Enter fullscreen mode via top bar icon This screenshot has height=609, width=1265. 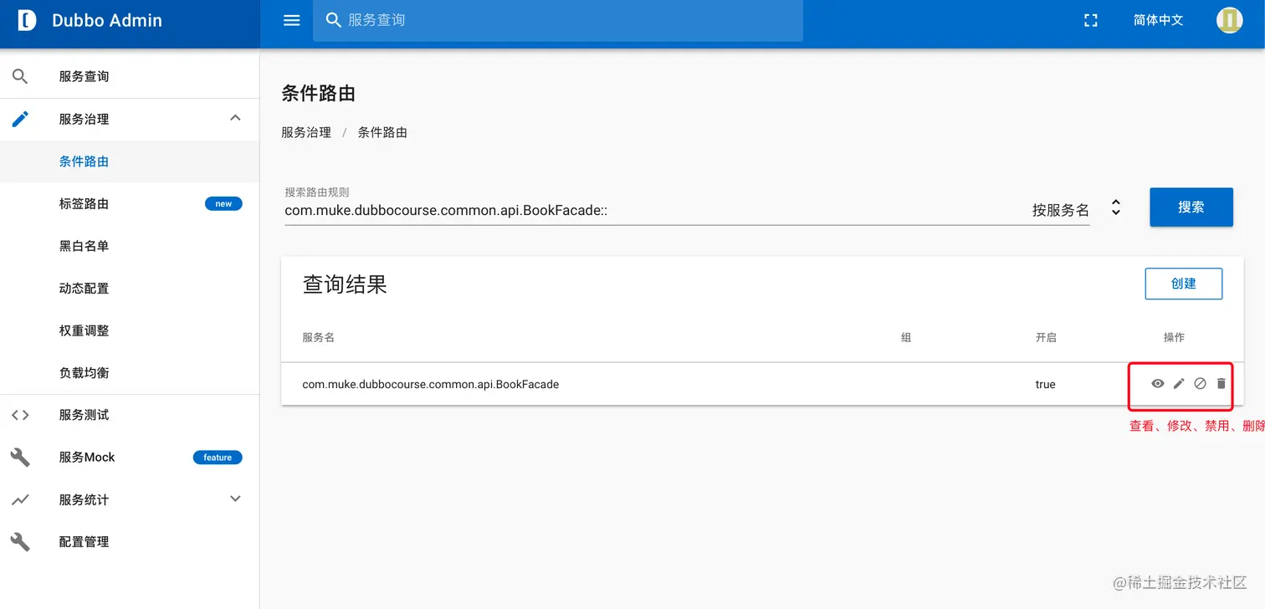point(1090,20)
